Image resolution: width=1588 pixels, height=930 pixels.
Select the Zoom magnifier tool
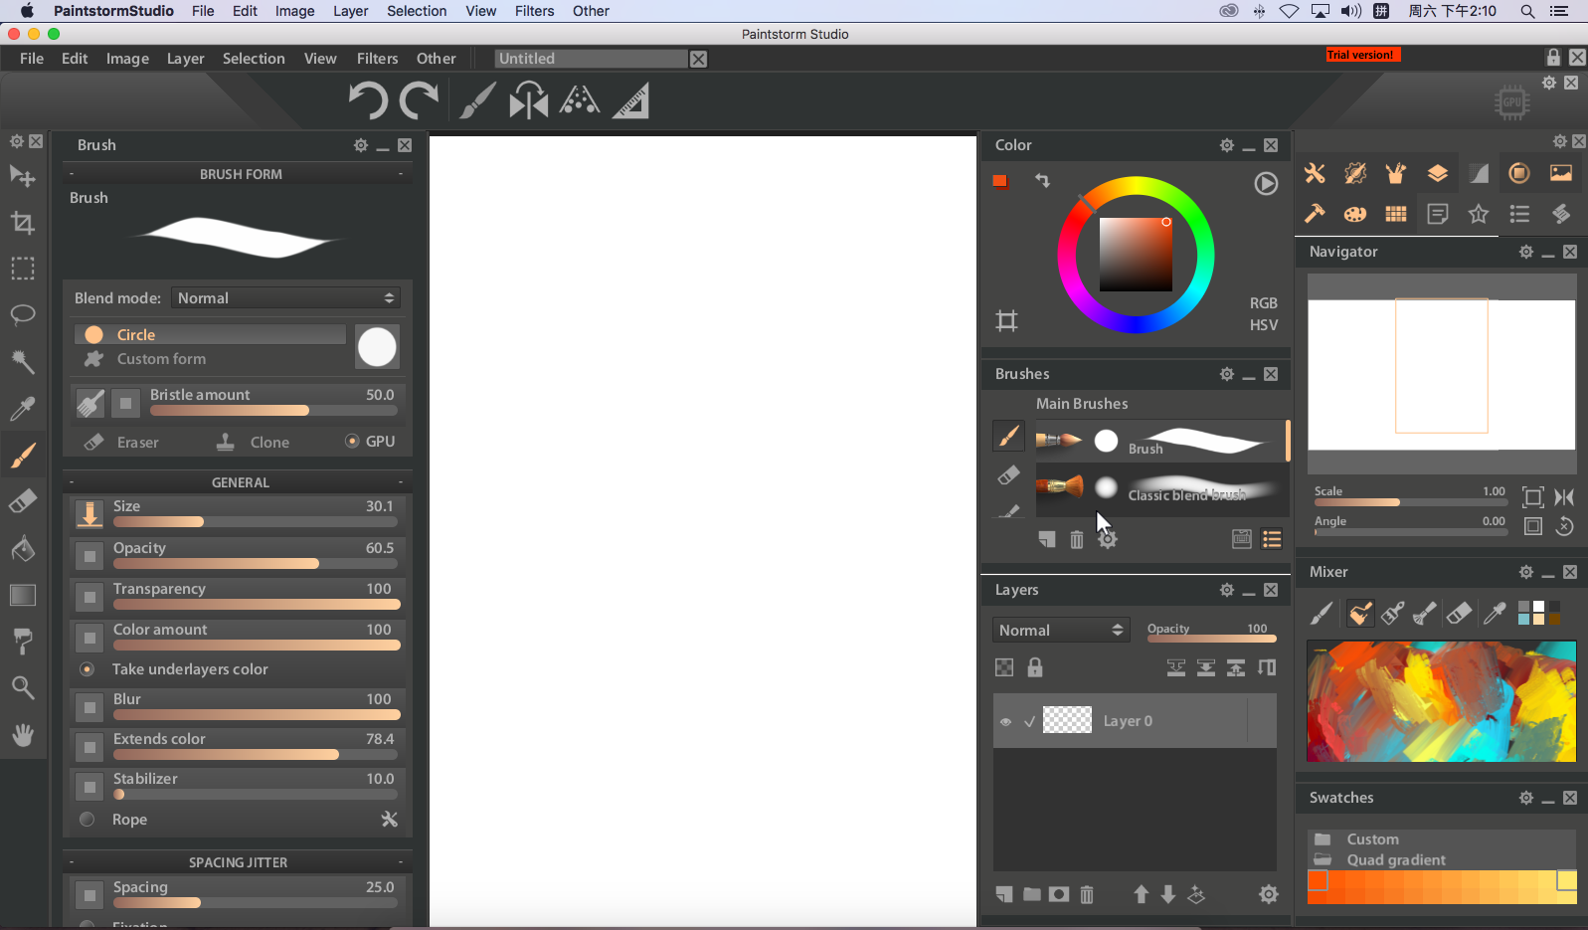(22, 687)
